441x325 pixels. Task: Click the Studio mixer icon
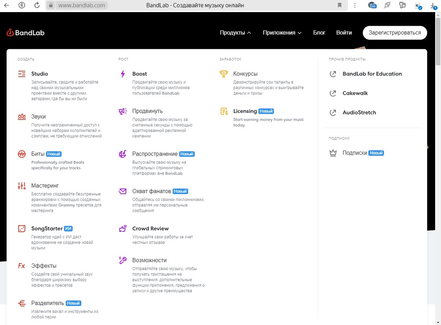click(x=22, y=74)
